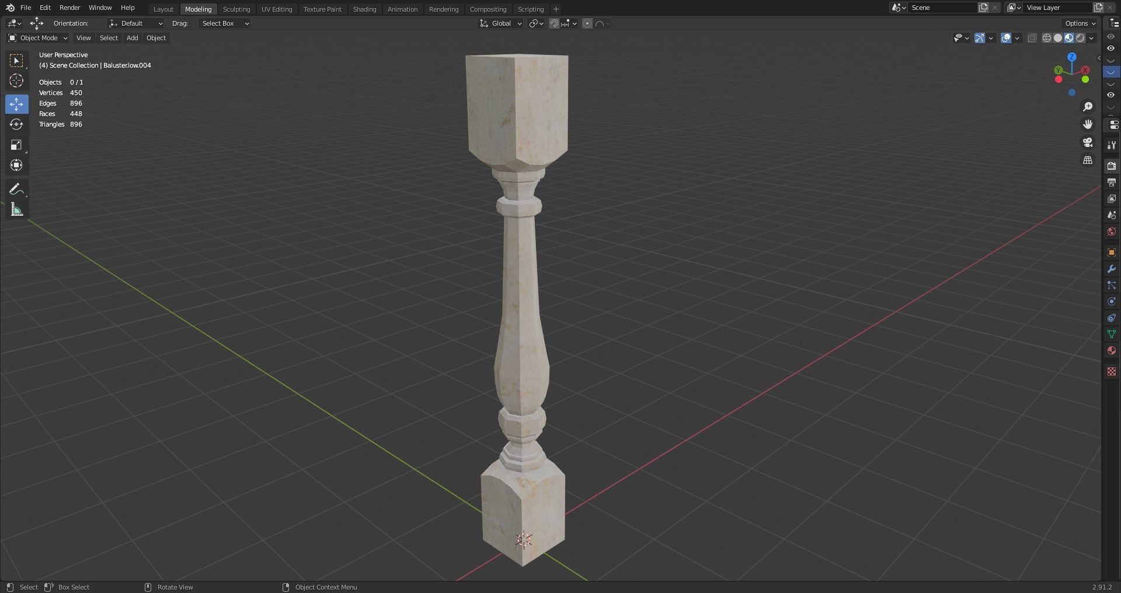Open the Render properties tab
The height and width of the screenshot is (593, 1121).
(1112, 166)
